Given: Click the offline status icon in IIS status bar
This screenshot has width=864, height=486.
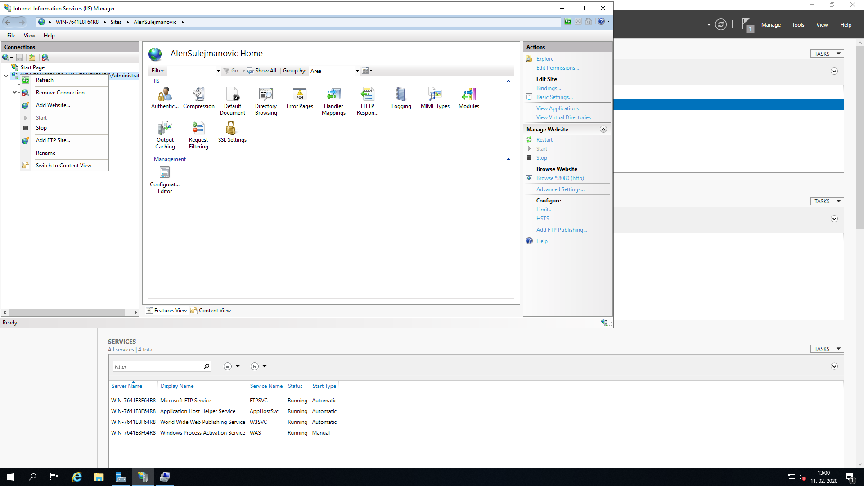Looking at the screenshot, I should pos(604,323).
